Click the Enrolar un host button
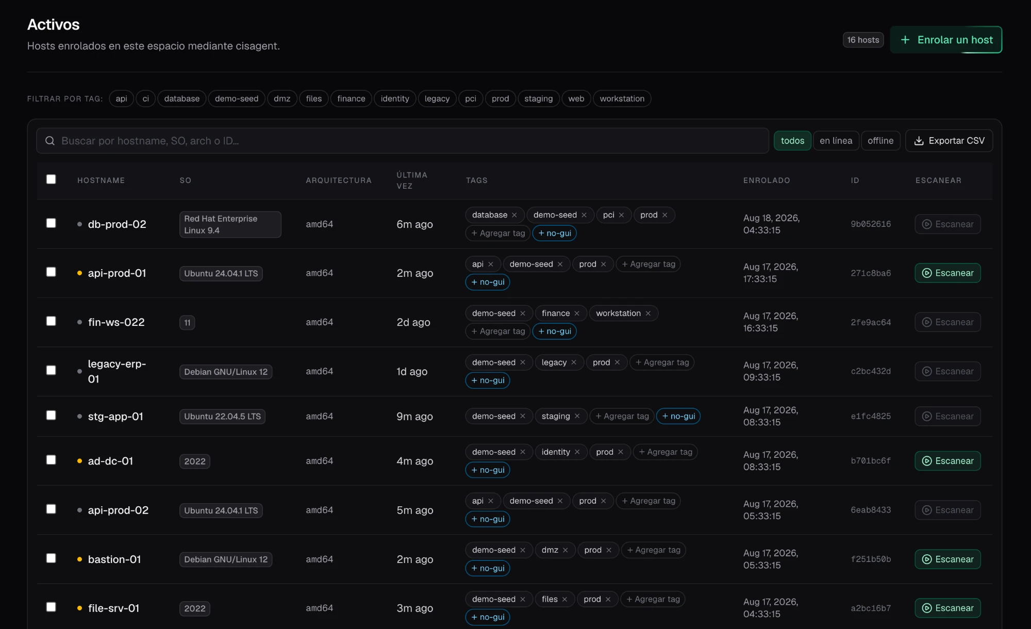The width and height of the screenshot is (1031, 629). (x=946, y=40)
